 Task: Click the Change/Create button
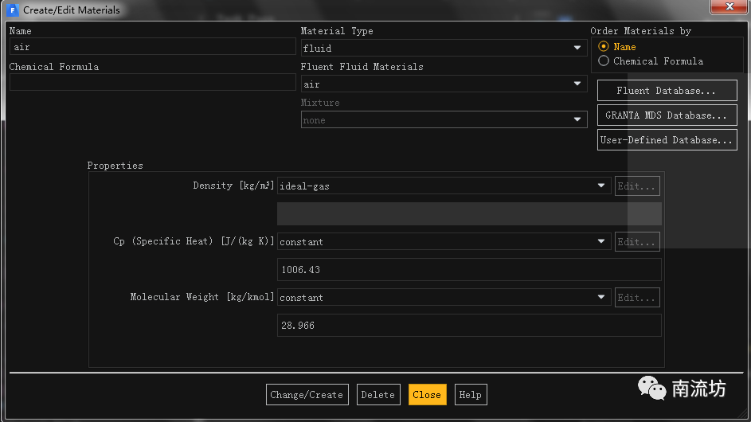point(307,395)
